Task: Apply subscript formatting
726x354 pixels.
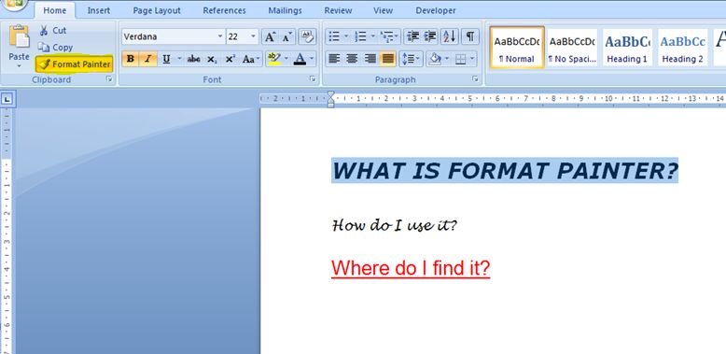Action: (212, 59)
